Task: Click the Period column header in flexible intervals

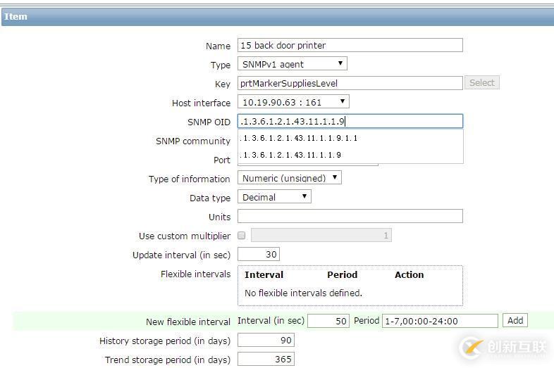Action: click(342, 275)
